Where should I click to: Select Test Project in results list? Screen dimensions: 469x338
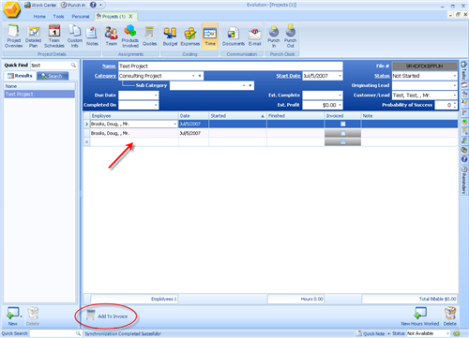[x=39, y=95]
